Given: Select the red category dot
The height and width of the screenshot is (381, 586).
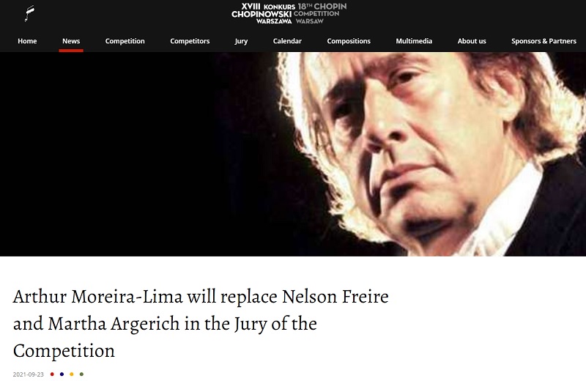Looking at the screenshot, I should [52, 374].
